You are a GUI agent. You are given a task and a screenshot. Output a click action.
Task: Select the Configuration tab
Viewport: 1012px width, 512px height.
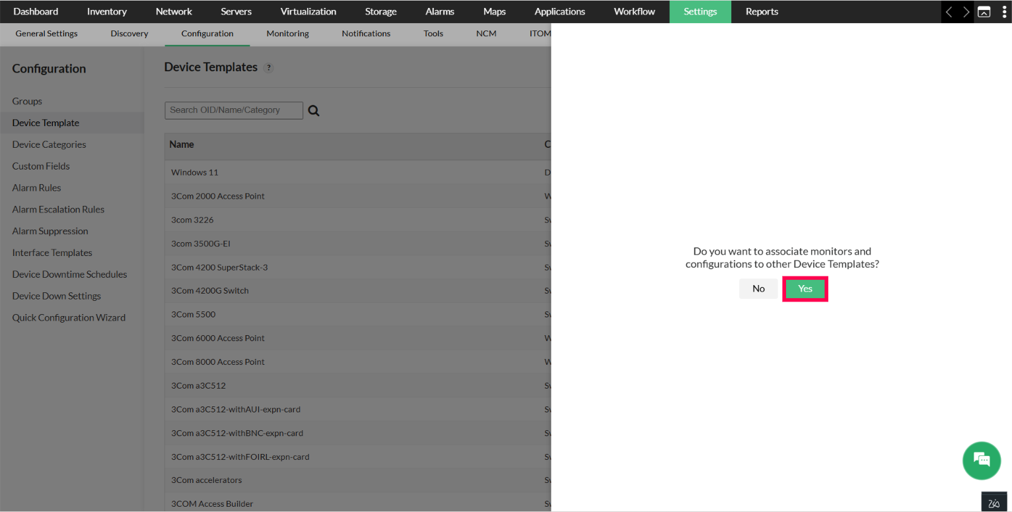[207, 34]
